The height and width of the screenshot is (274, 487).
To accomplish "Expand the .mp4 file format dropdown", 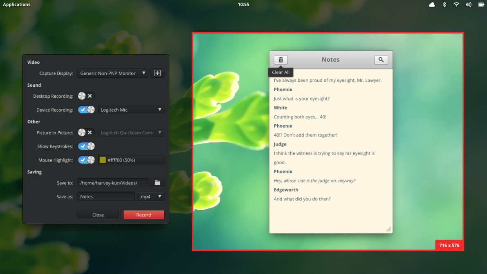I will click(x=150, y=196).
